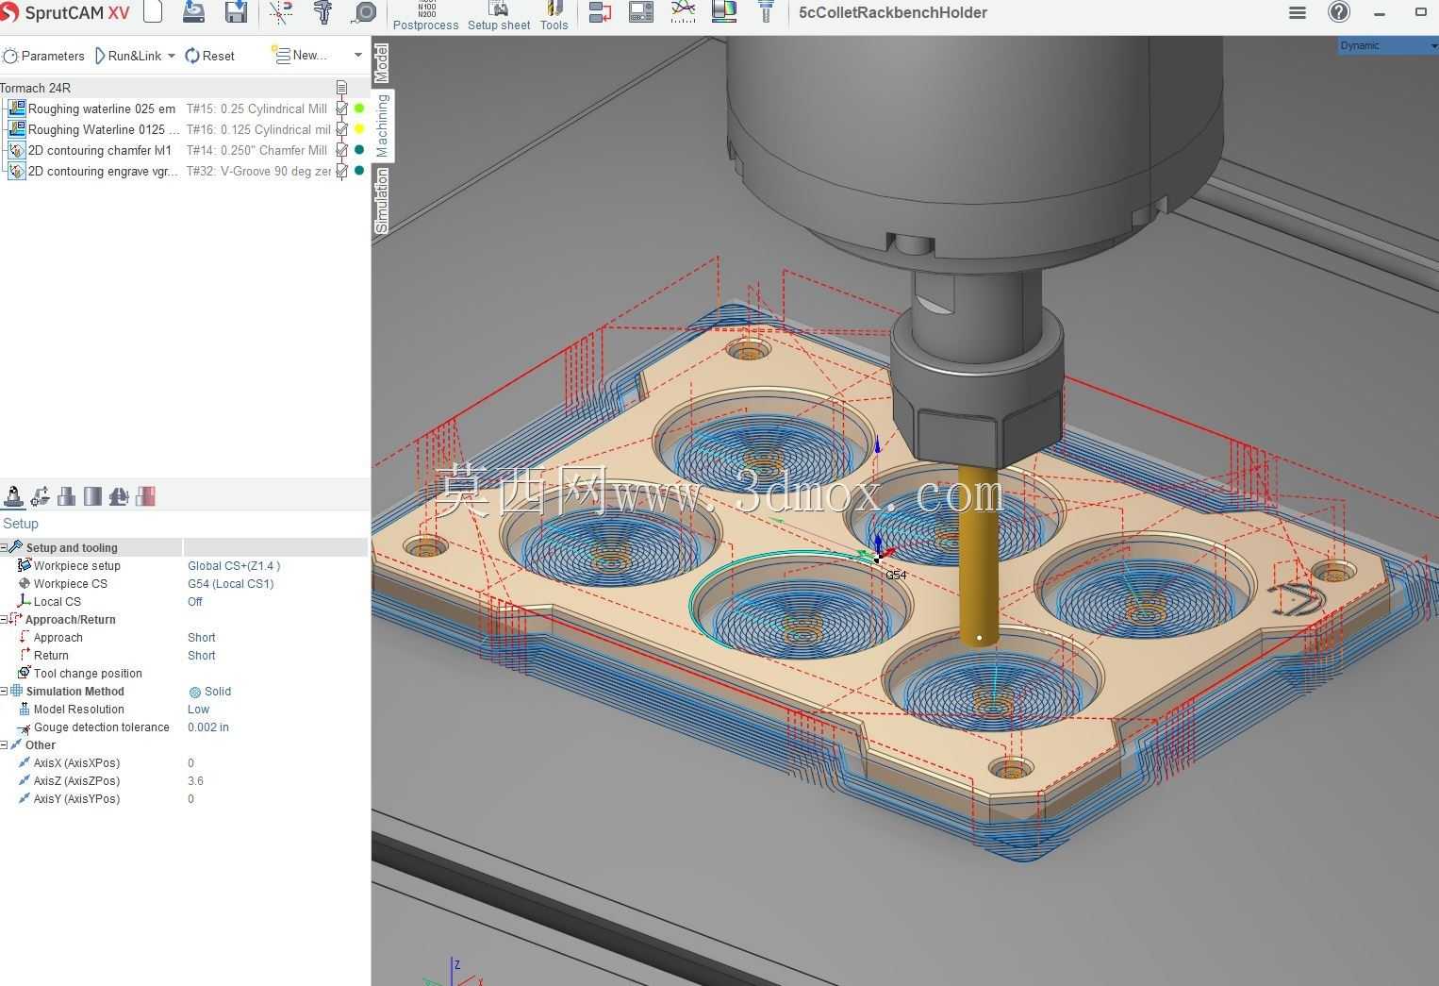
Task: Click the Run&Link button
Action: pos(128,56)
